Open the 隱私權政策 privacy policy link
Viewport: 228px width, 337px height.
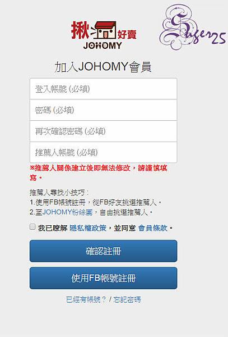[x=88, y=228]
